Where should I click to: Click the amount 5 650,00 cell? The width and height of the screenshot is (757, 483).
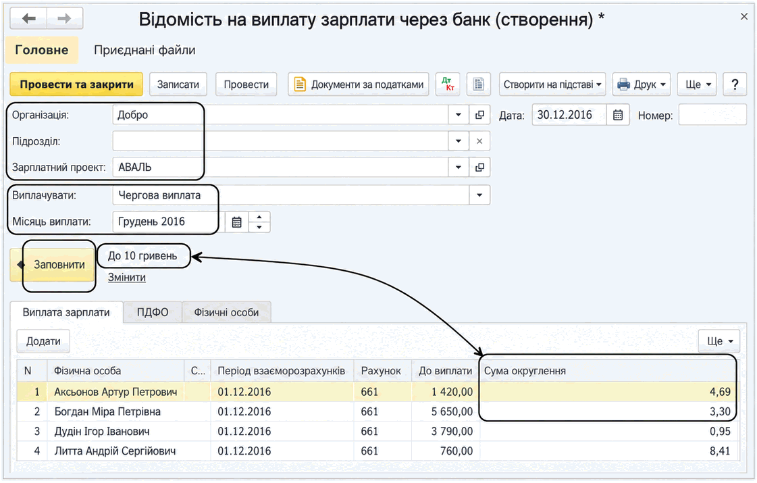click(x=445, y=411)
